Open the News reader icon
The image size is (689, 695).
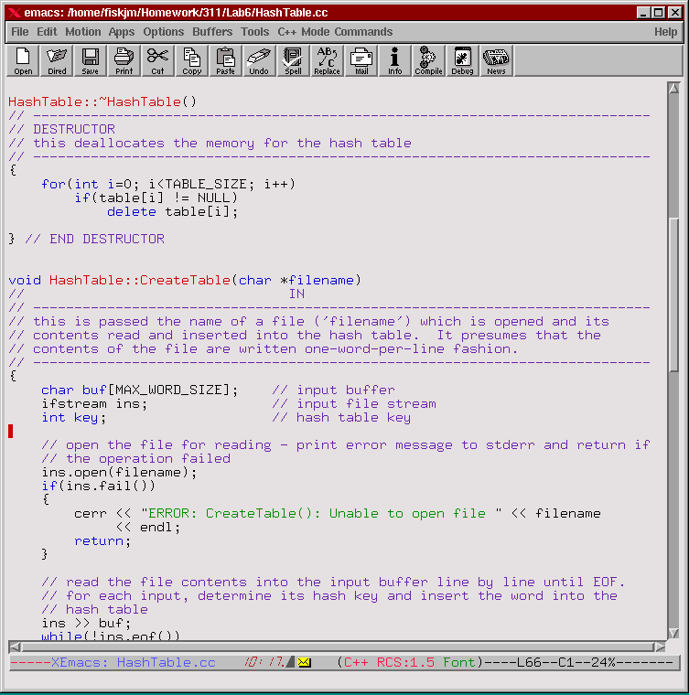click(496, 60)
